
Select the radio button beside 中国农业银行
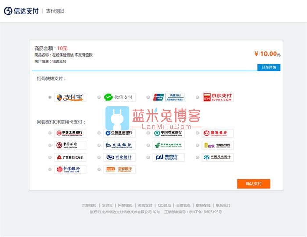(x=148, y=133)
